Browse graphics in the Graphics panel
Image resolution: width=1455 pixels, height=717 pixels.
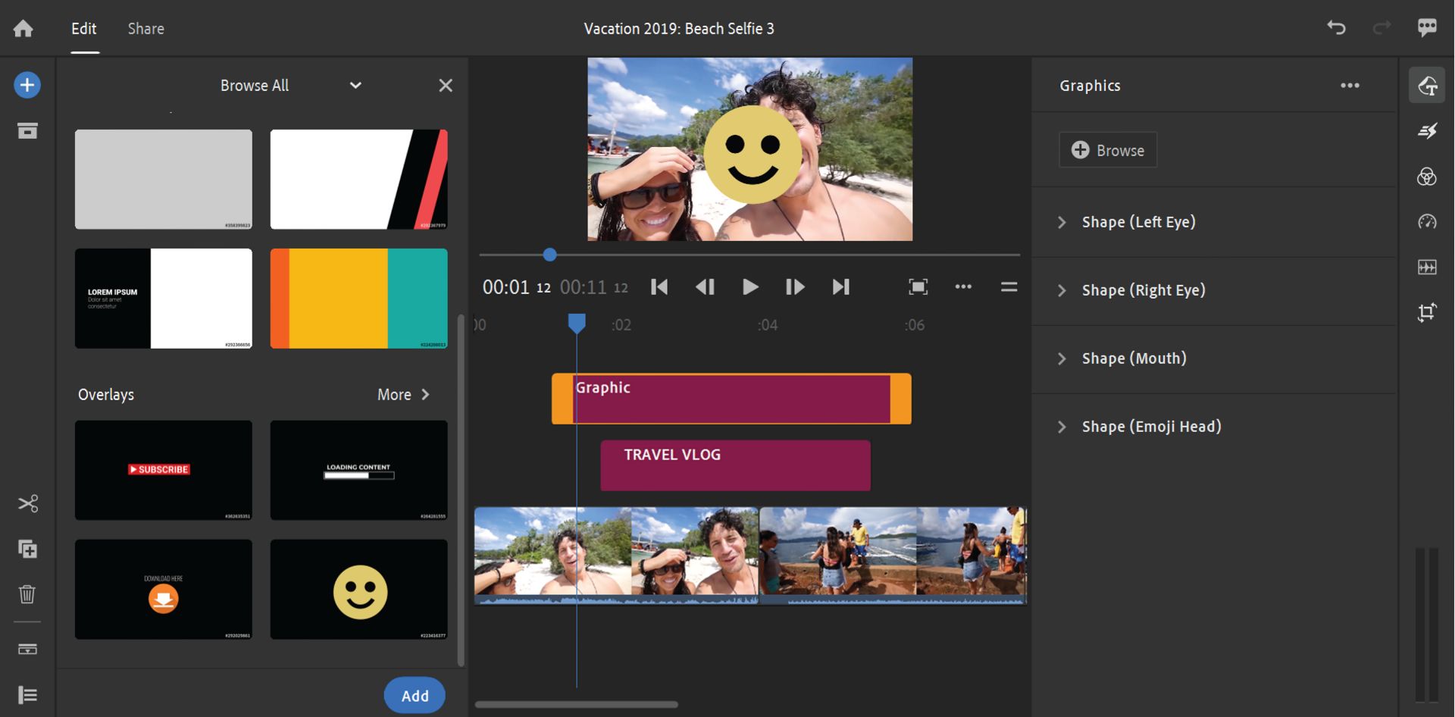point(1107,149)
